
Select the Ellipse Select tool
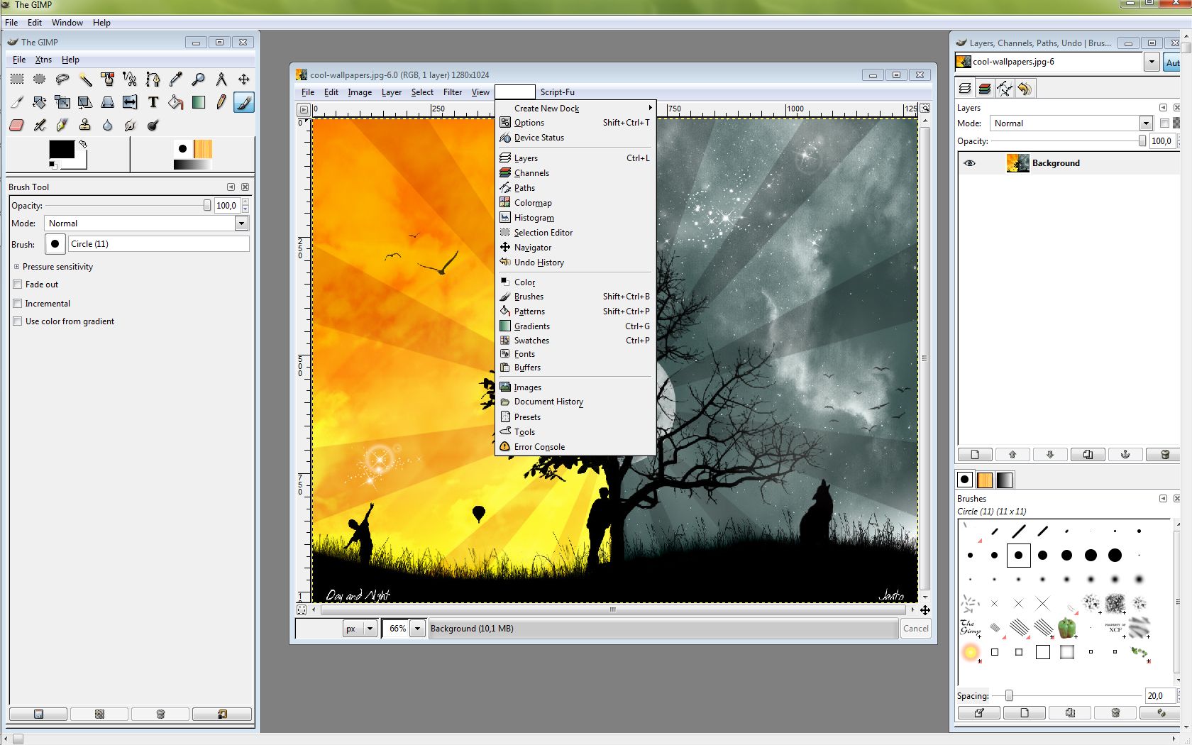pyautogui.click(x=40, y=79)
